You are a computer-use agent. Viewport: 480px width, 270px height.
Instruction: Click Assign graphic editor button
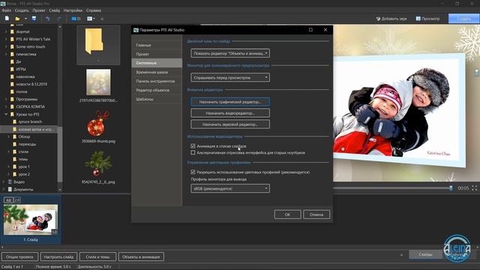click(230, 102)
